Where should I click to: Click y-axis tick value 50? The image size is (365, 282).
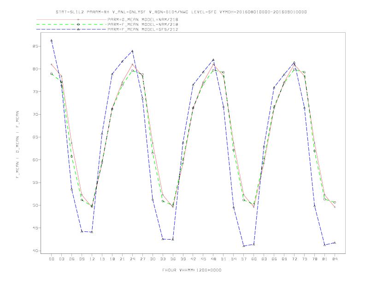[x=35, y=205]
